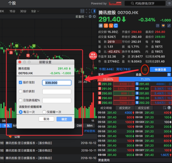Click the 代码/拼音/汉字 search box

[x=145, y=3]
